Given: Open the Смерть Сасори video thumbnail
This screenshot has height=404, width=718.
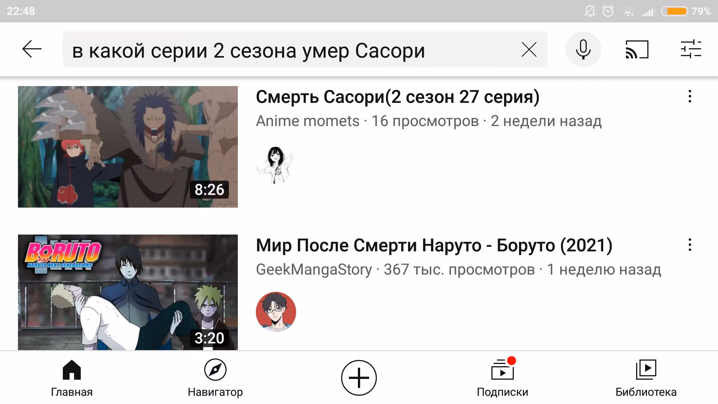Looking at the screenshot, I should [x=128, y=147].
